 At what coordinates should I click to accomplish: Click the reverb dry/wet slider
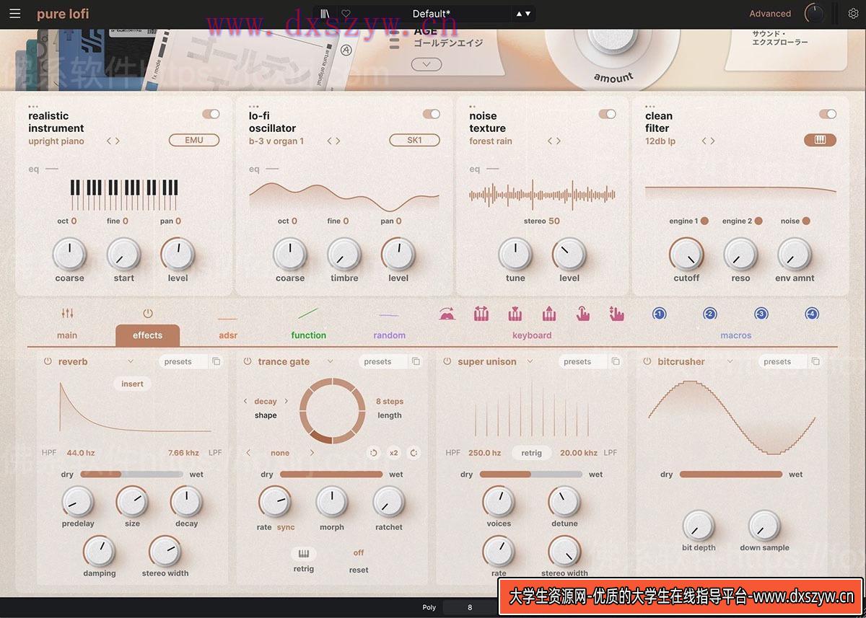pos(131,474)
